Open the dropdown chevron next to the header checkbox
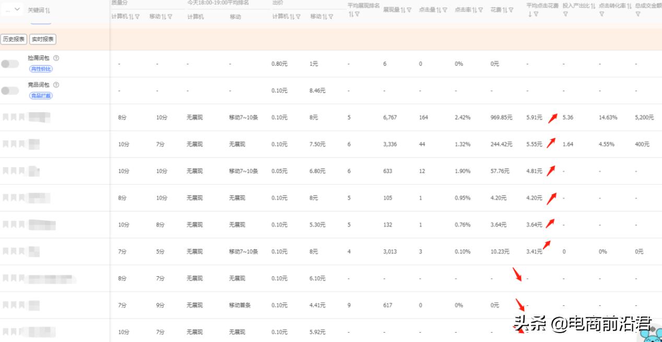662x342 pixels. [17, 9]
